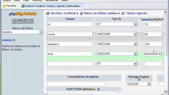Expand the type dropdown for fone
Image resolution: width=169 pixels, height=95 pixels.
[x=135, y=54]
